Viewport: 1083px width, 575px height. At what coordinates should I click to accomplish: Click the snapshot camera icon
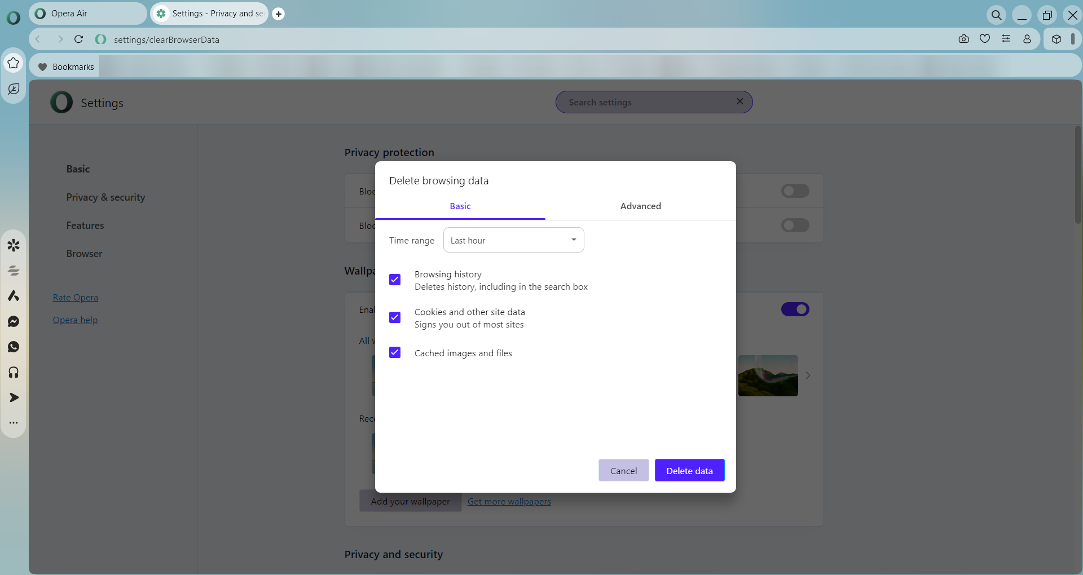(963, 39)
